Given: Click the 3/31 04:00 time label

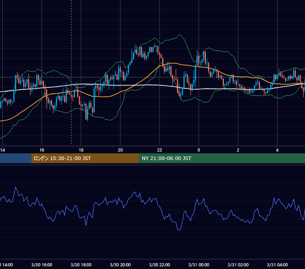Looking at the screenshot, I should [x=277, y=265].
